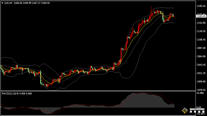Screen dimensions: 207x116
Task: Click the MACD values 4.958 5.606
Action: [26, 94]
